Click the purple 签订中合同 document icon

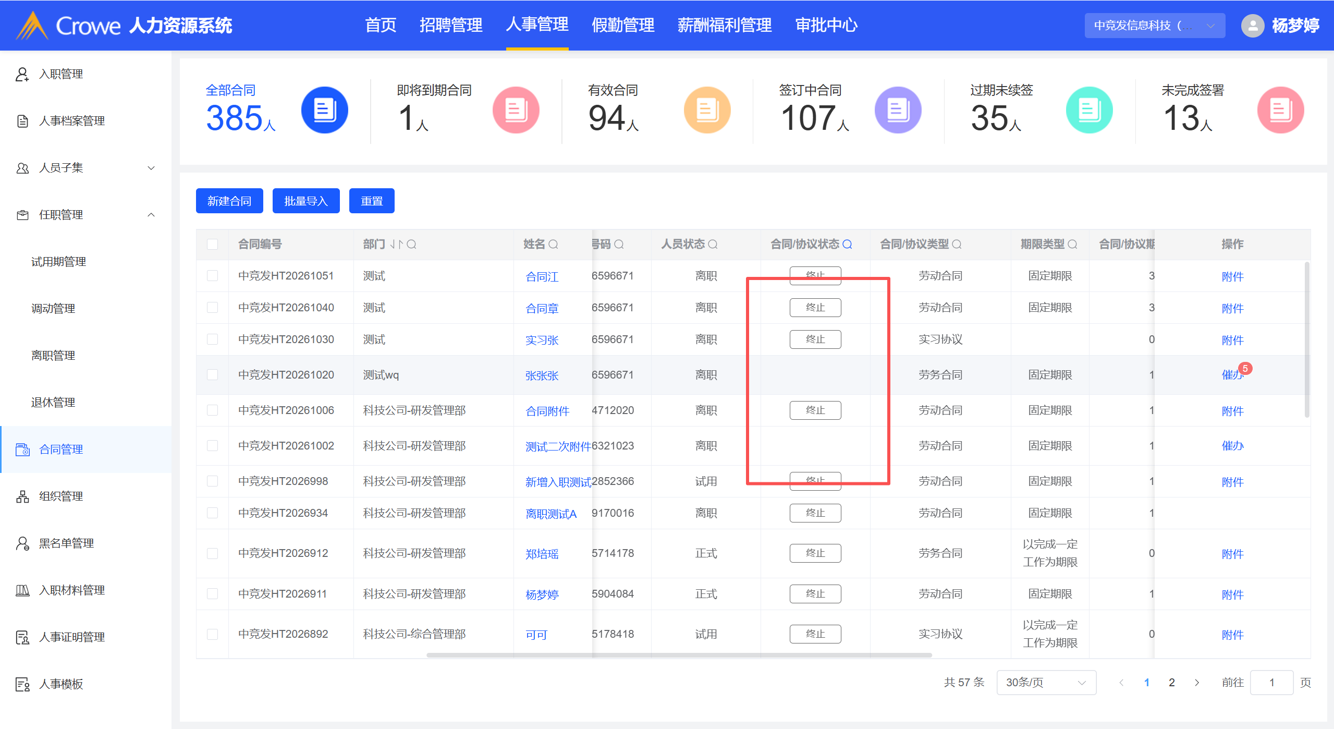click(898, 110)
